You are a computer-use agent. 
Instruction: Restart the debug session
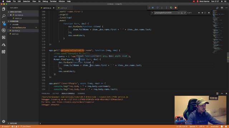click(171, 8)
